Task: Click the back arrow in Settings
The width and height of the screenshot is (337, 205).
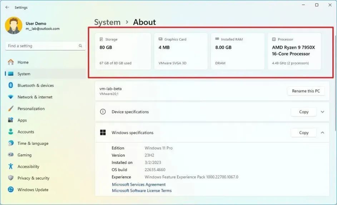Action: tap(7, 7)
